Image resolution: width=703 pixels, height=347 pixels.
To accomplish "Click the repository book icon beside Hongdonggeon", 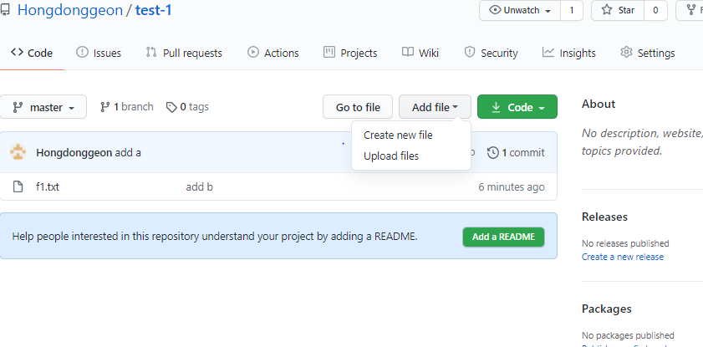I will click(4, 10).
